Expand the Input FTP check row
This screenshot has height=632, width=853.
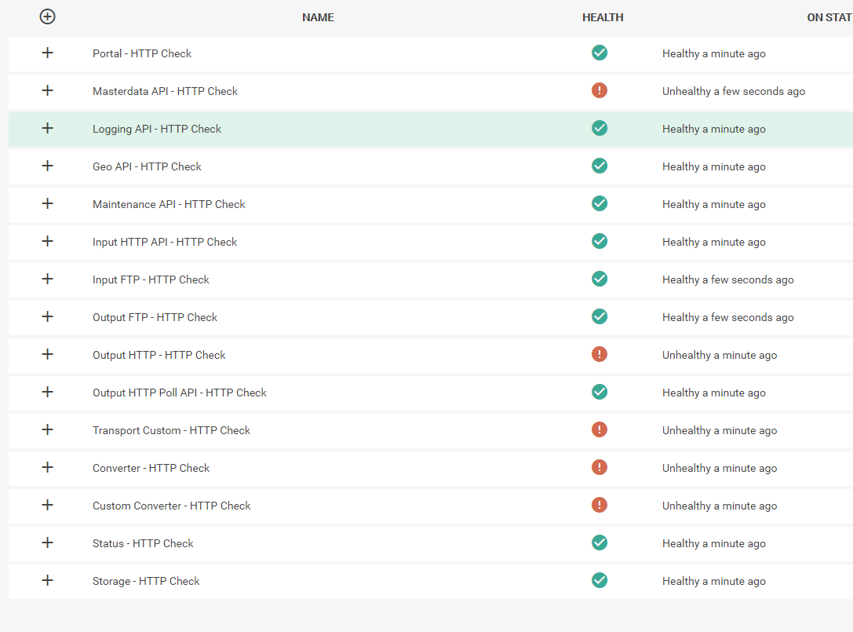point(47,279)
